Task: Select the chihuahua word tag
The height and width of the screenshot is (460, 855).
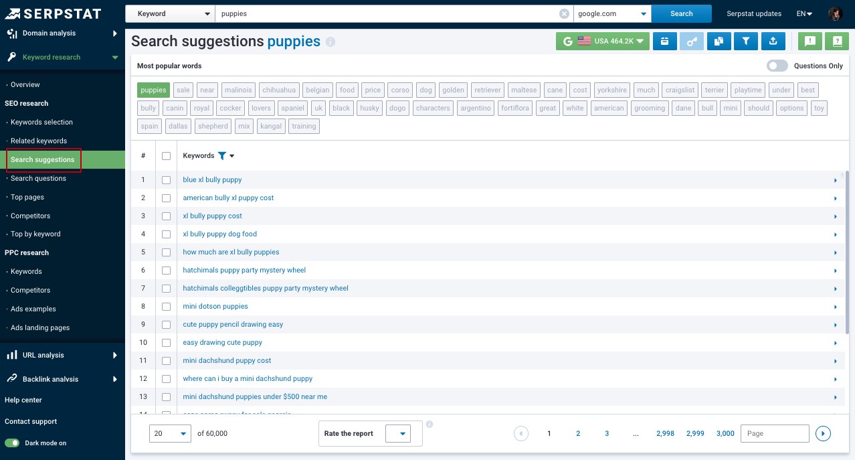Action: [x=279, y=90]
